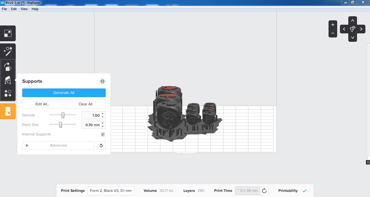This screenshot has width=370, height=197.
Task: Zoom in with the plus button
Action: tap(333, 25)
